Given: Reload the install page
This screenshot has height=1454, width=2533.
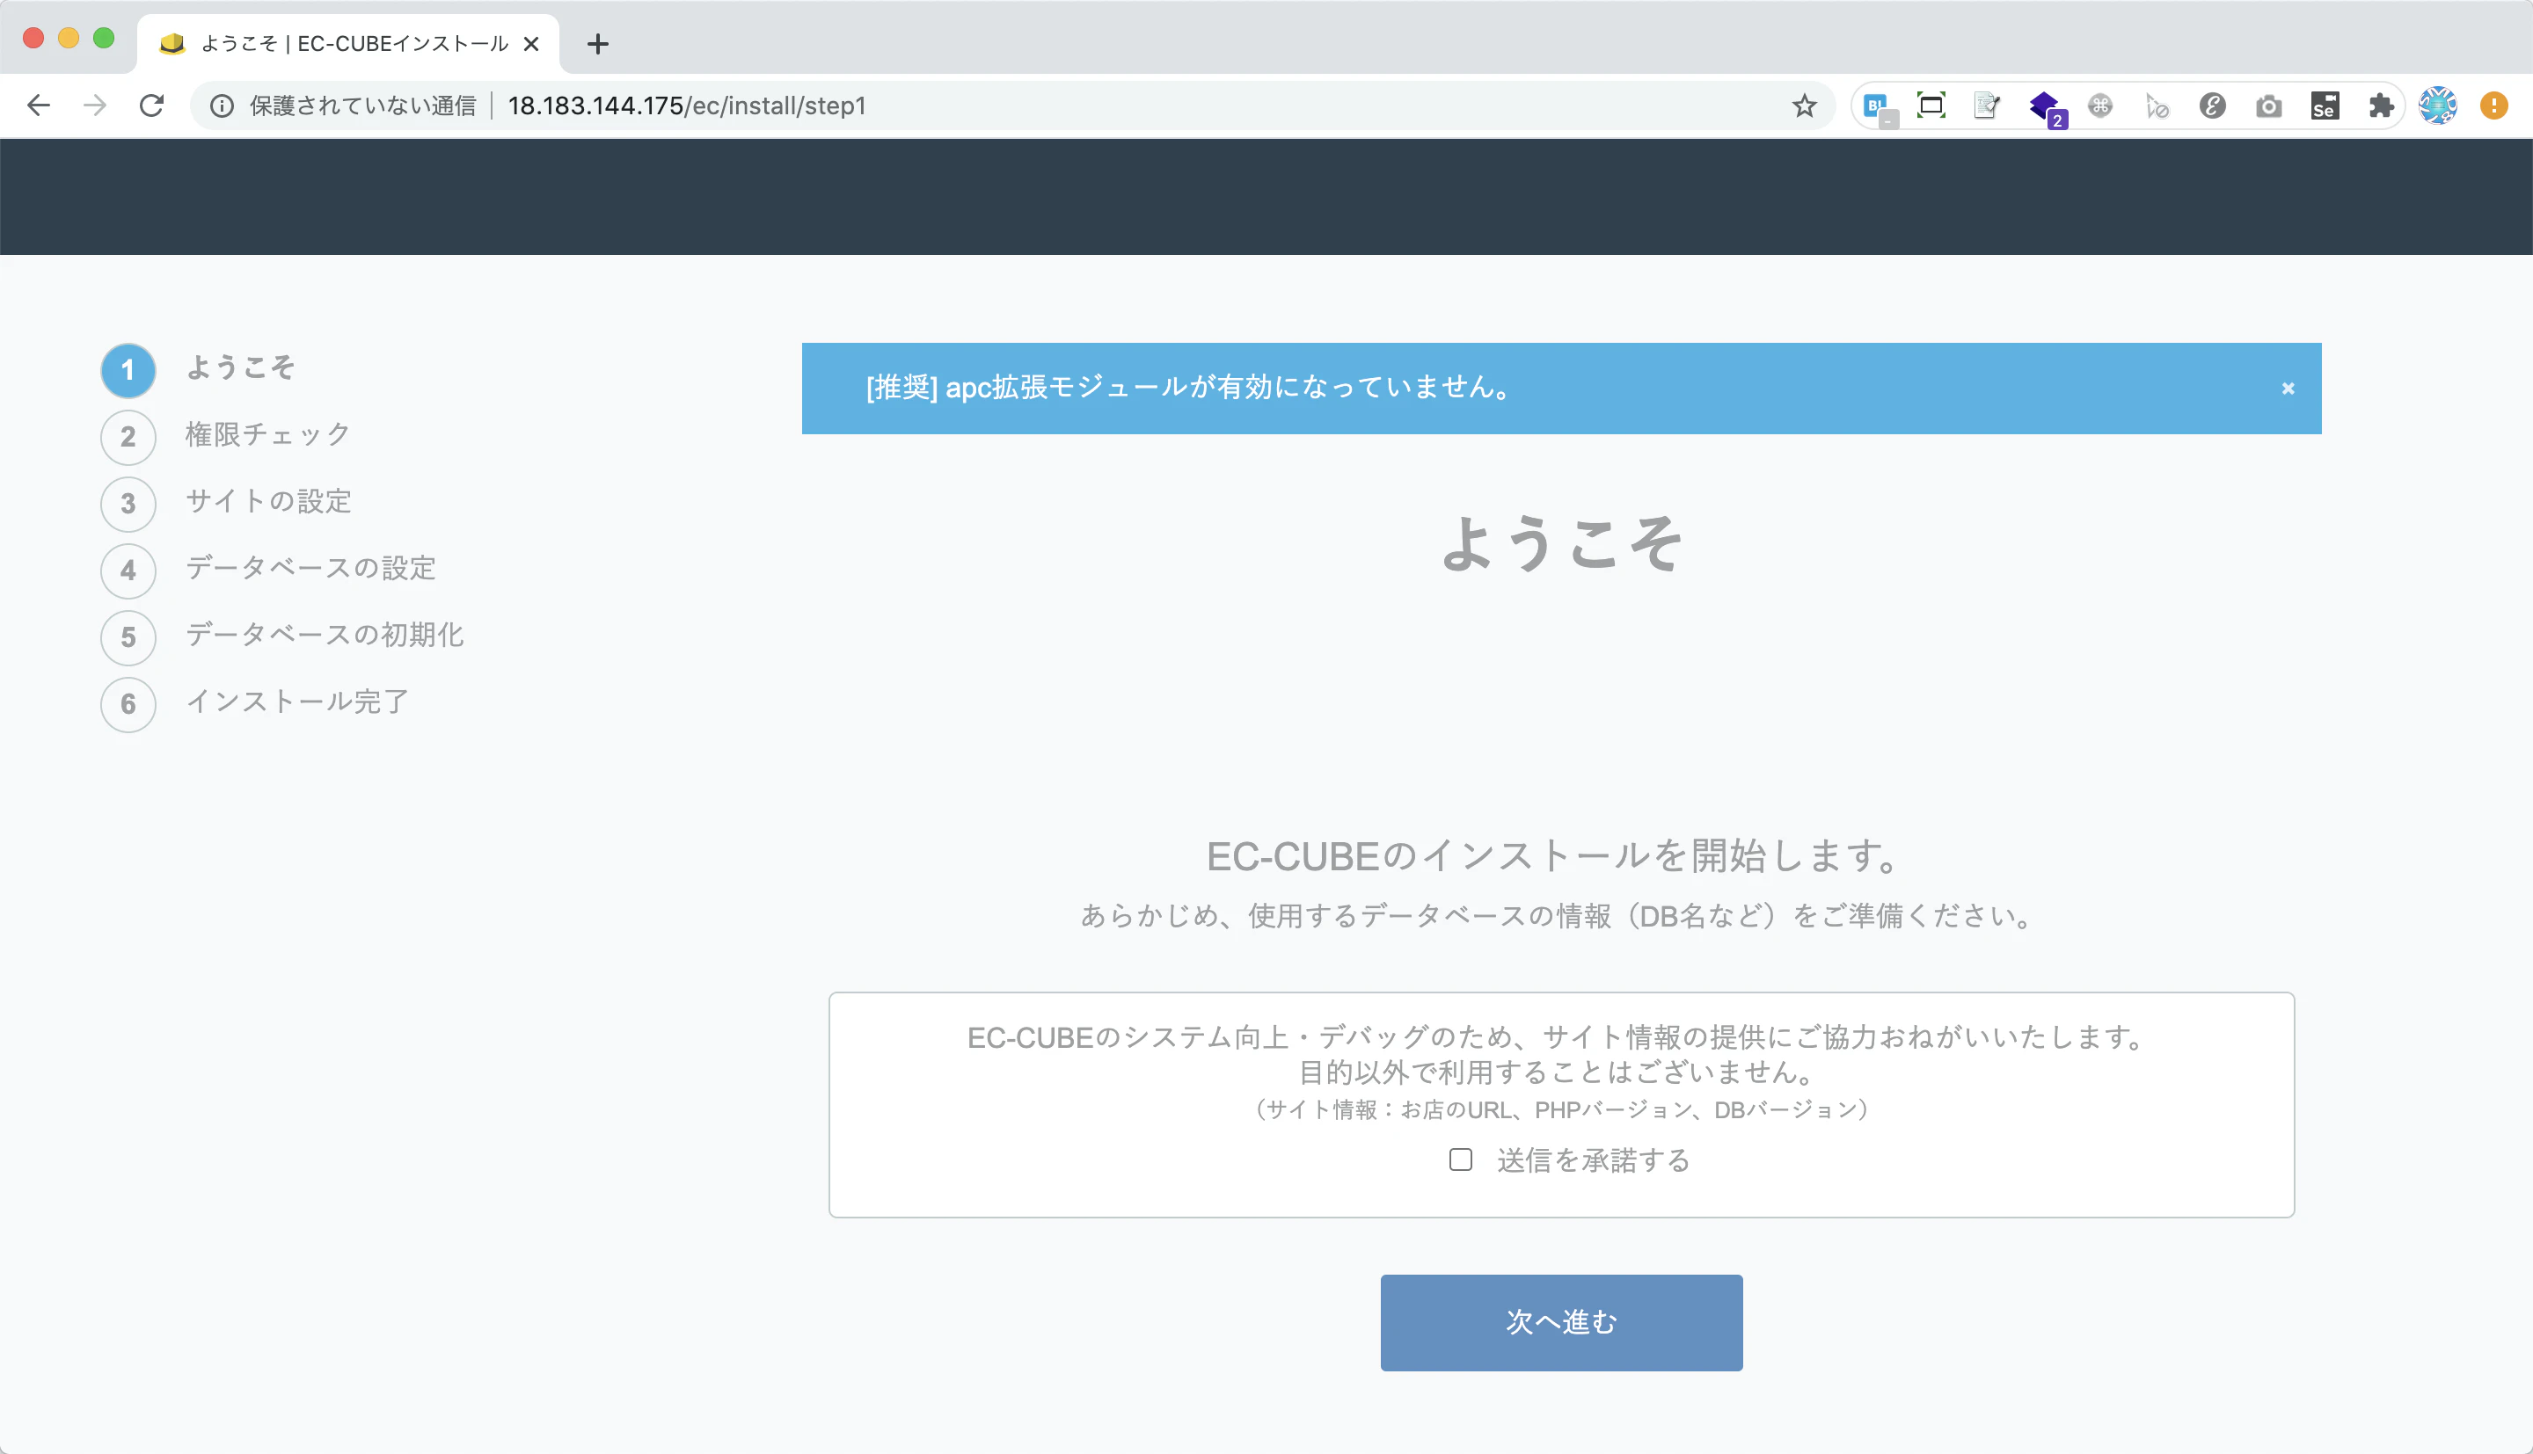Looking at the screenshot, I should tap(152, 105).
